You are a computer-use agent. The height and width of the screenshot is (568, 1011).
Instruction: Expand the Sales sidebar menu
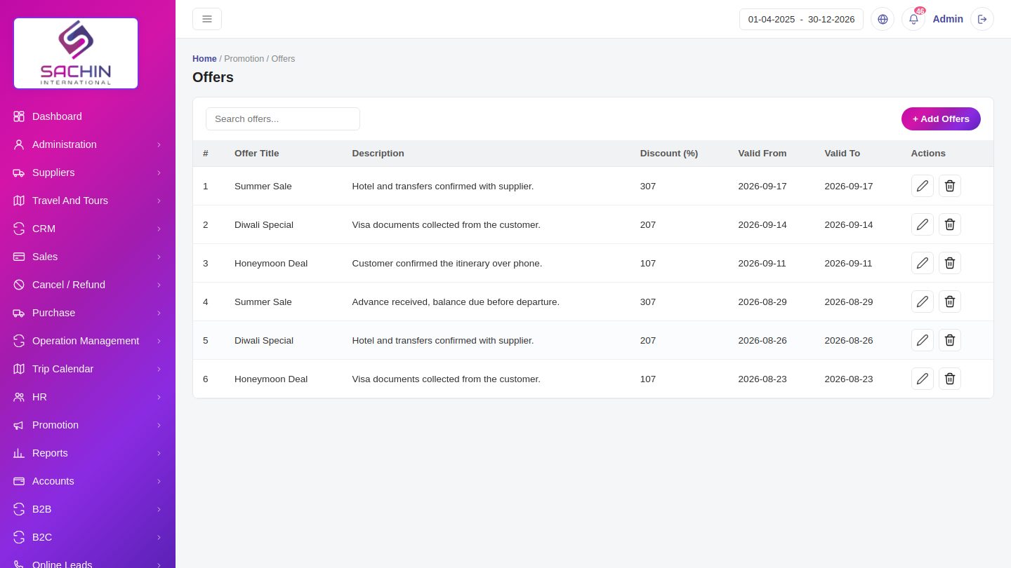click(88, 257)
